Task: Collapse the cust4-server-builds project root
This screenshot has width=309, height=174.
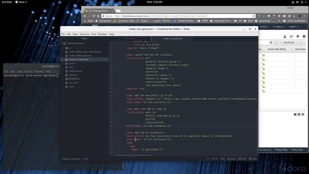Action: click(62, 43)
